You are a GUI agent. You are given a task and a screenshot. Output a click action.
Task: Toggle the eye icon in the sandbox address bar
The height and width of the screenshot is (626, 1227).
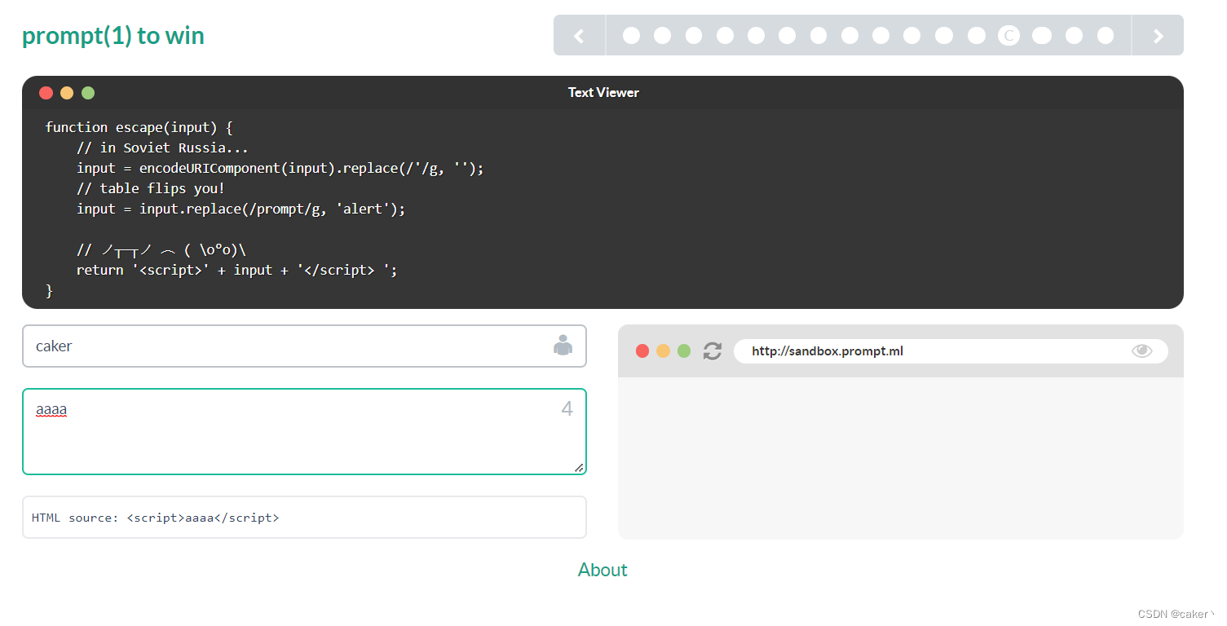coord(1142,350)
